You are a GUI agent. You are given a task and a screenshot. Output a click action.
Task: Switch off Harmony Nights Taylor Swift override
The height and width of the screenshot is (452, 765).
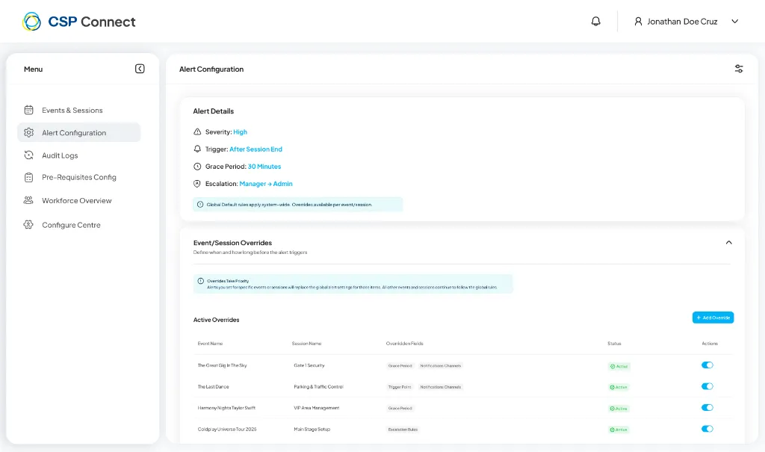707,408
